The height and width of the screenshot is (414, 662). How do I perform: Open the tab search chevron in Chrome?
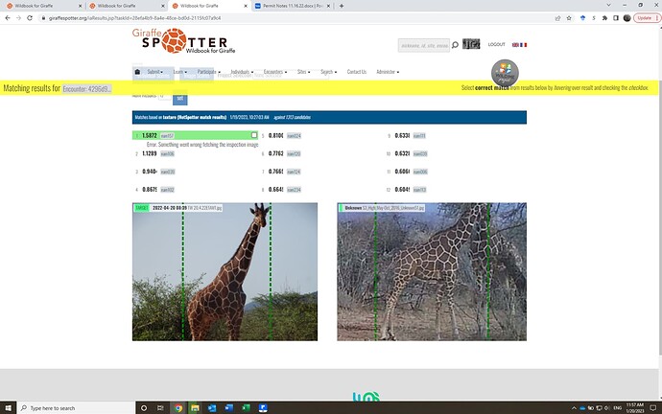coord(608,6)
